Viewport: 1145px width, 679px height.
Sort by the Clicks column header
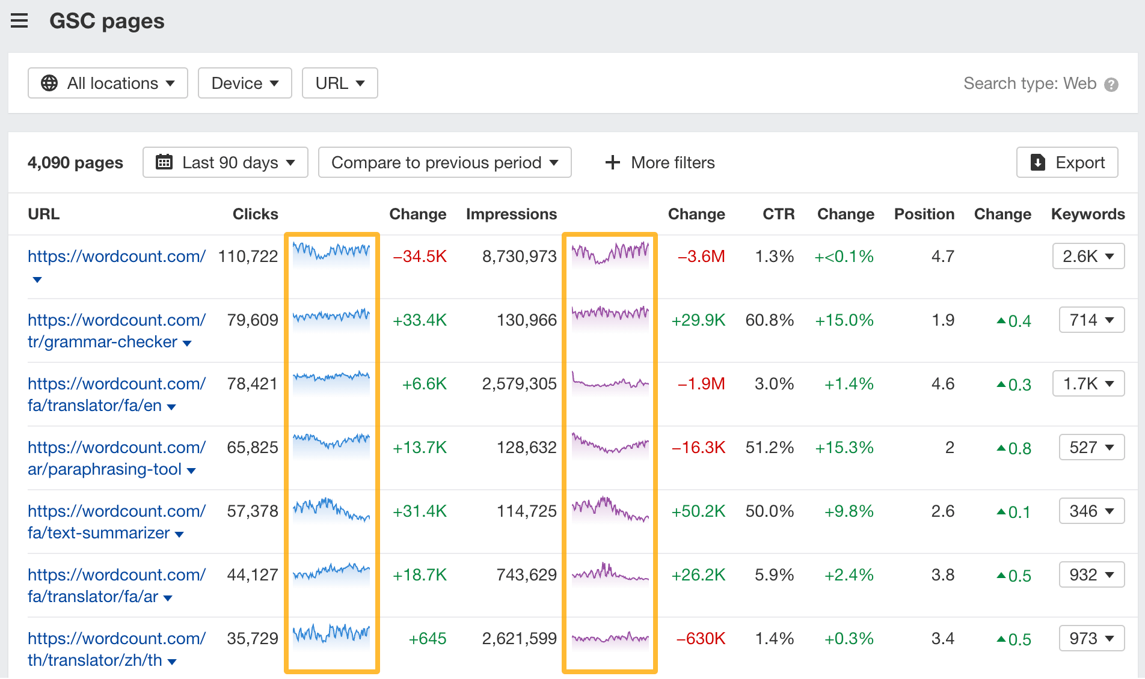[x=255, y=214]
